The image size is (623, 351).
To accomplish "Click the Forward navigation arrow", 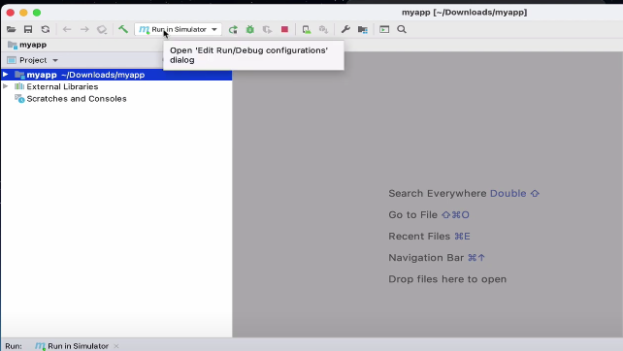I will coord(84,29).
